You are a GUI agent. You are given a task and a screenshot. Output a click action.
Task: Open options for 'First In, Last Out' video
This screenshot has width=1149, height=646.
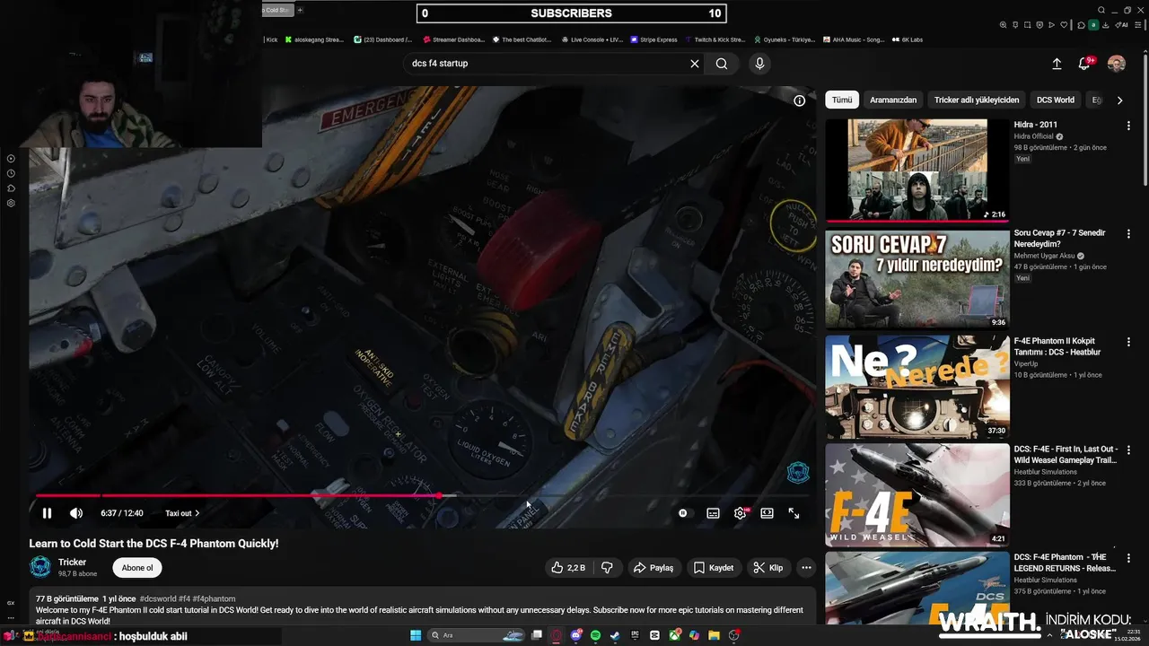tap(1128, 450)
